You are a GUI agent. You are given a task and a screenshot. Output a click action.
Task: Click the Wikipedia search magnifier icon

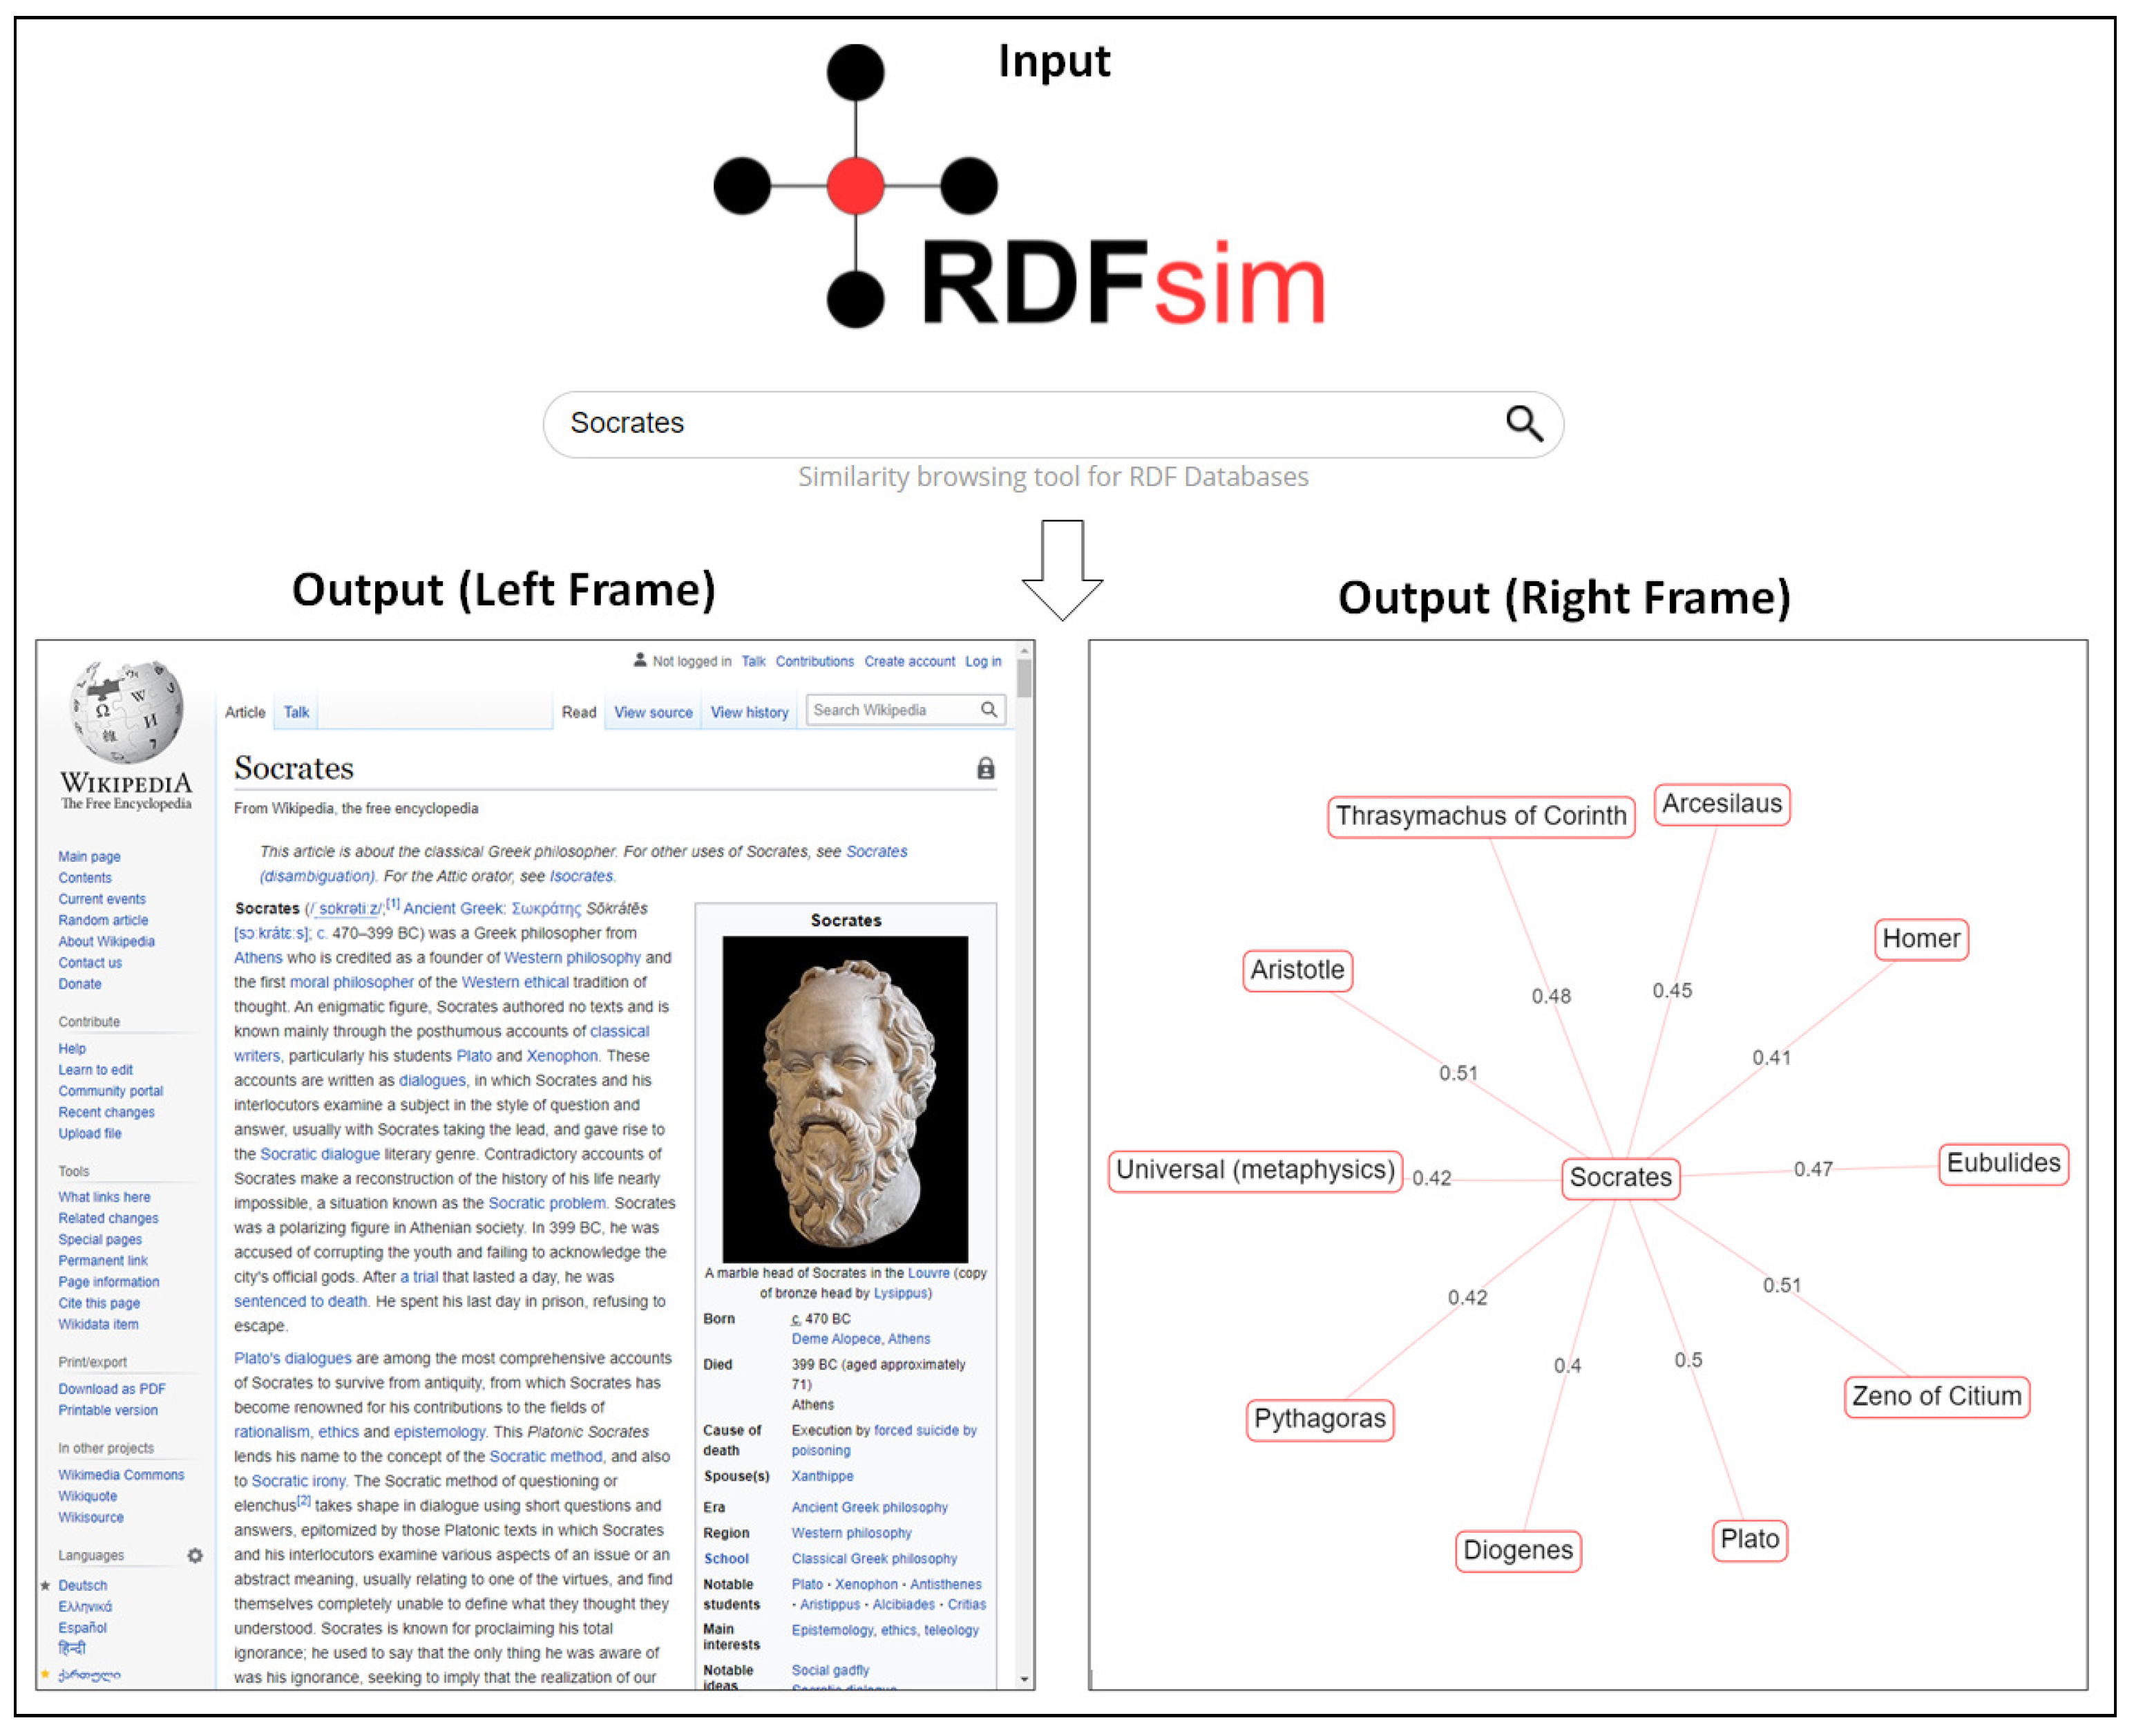click(987, 710)
